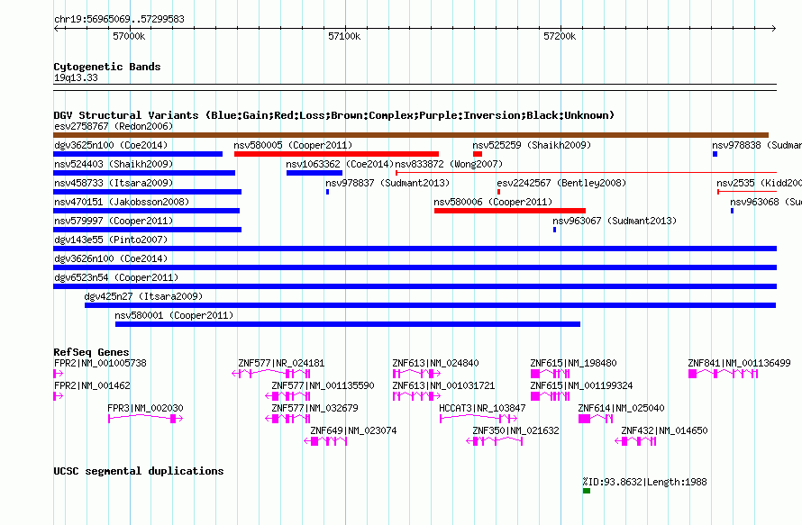This screenshot has height=525, width=802.
Task: Click the green segmental duplication block
Action: tap(587, 491)
